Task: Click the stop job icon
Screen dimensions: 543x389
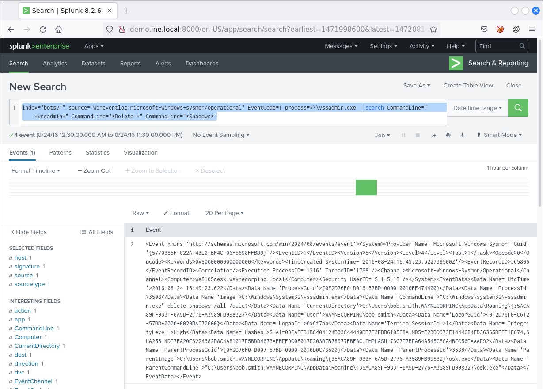Action: pos(418,135)
